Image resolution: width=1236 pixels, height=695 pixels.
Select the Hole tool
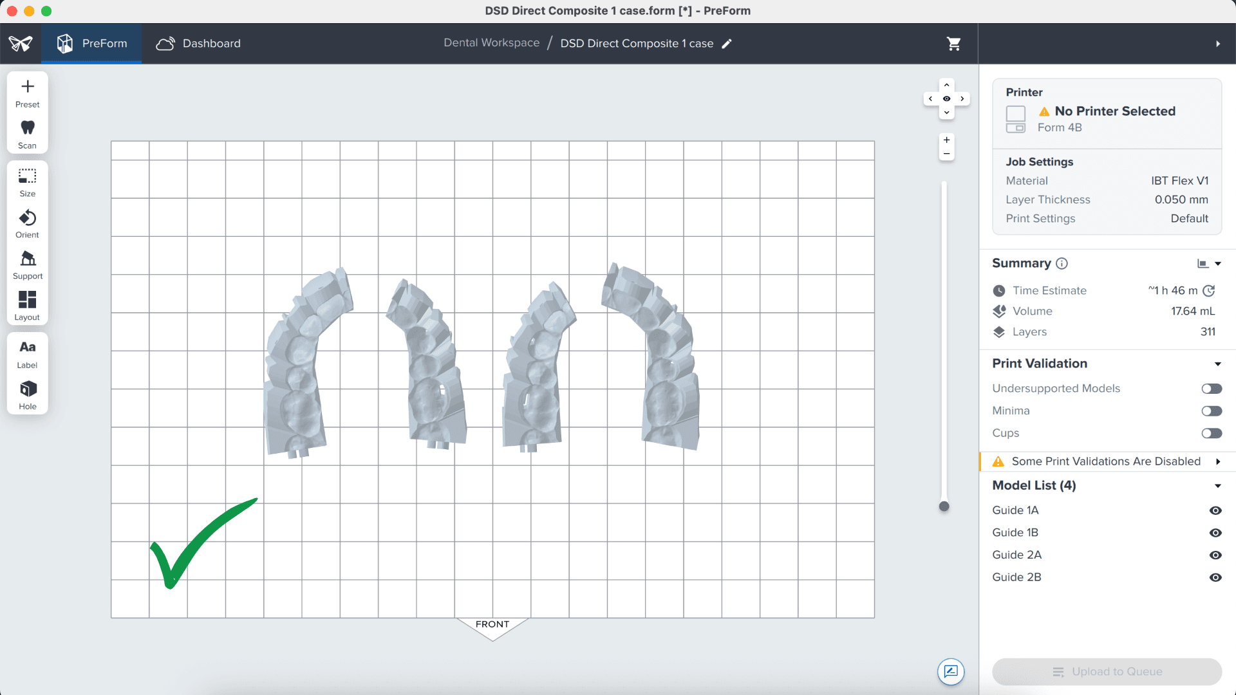click(27, 394)
